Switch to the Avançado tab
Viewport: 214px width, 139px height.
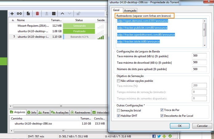click(130, 10)
